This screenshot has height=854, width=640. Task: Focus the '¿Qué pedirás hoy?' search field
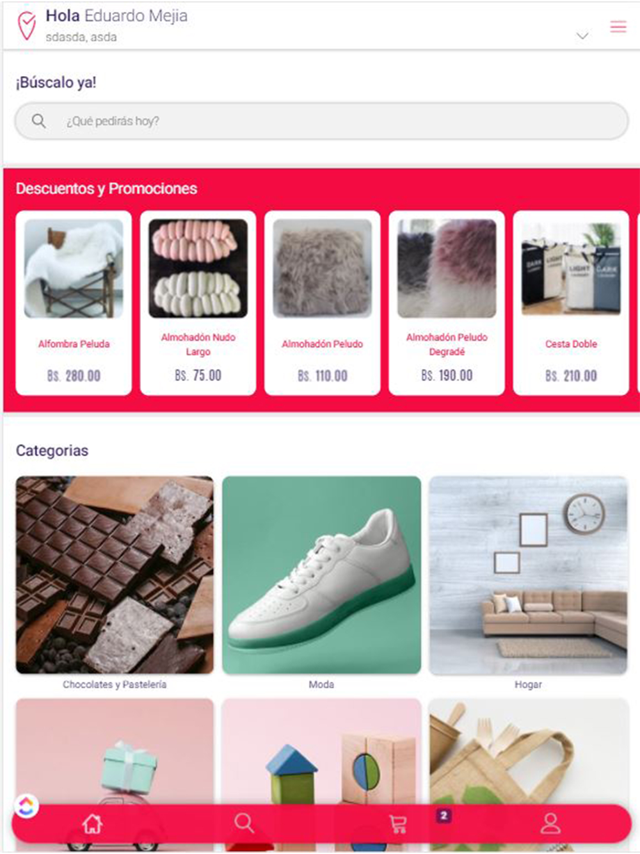click(x=321, y=121)
